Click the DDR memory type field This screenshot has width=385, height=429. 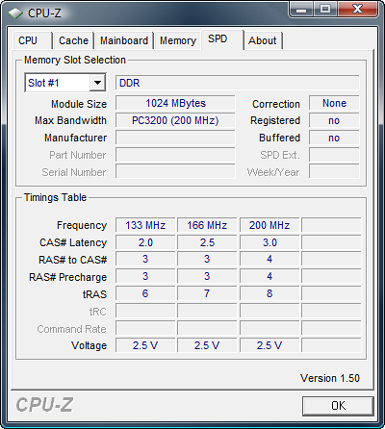(x=237, y=83)
